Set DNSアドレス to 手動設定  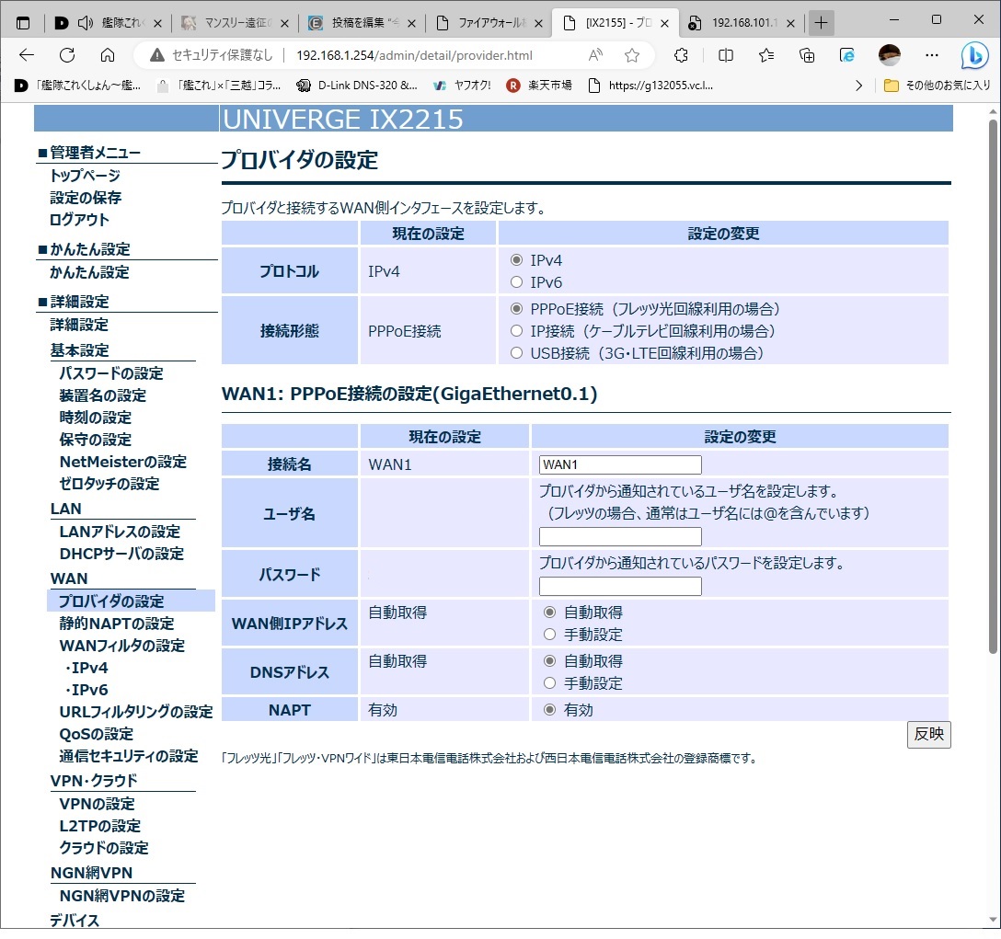click(x=549, y=683)
